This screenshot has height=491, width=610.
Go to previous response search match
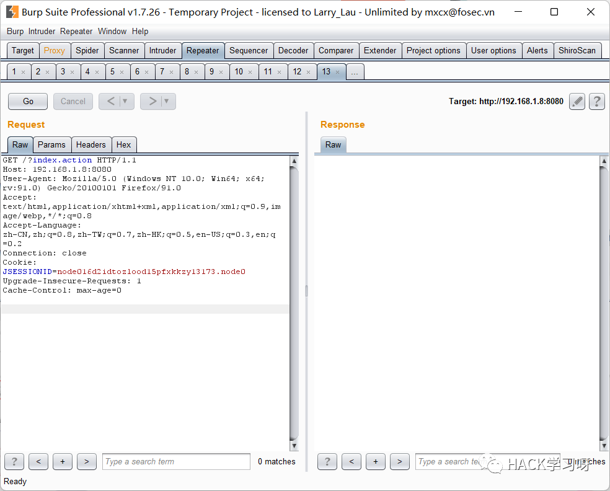[351, 461]
